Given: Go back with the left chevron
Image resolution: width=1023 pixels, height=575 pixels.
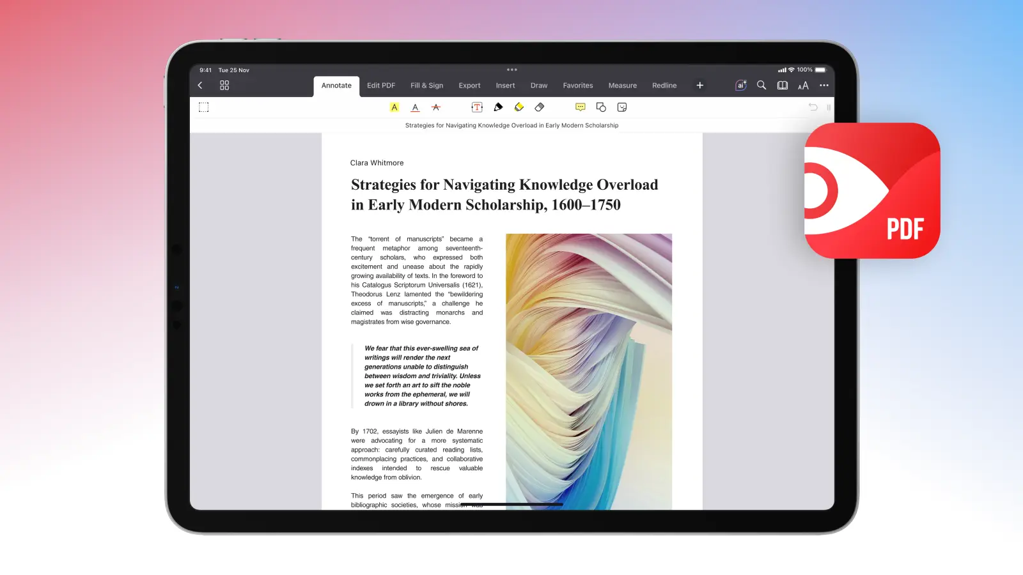Looking at the screenshot, I should click(200, 86).
